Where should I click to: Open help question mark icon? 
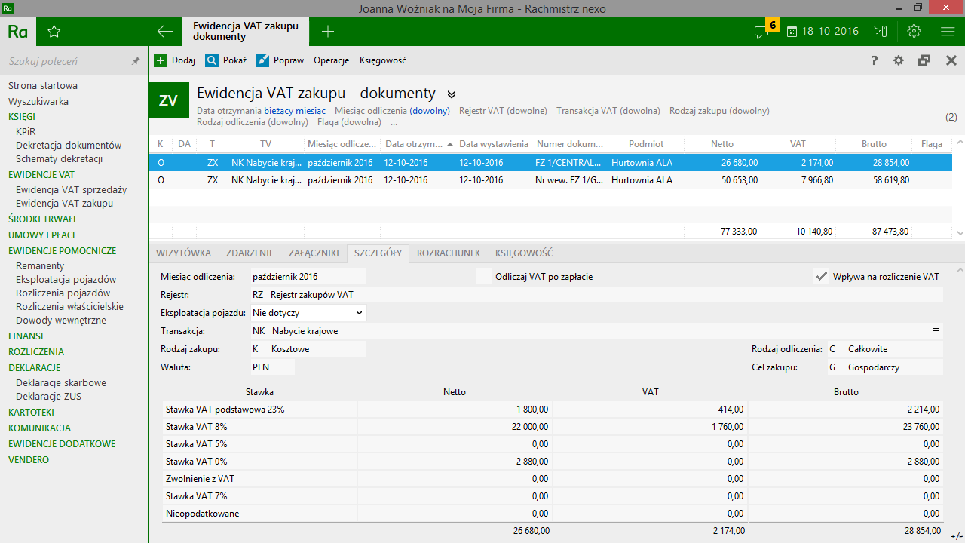coord(875,60)
